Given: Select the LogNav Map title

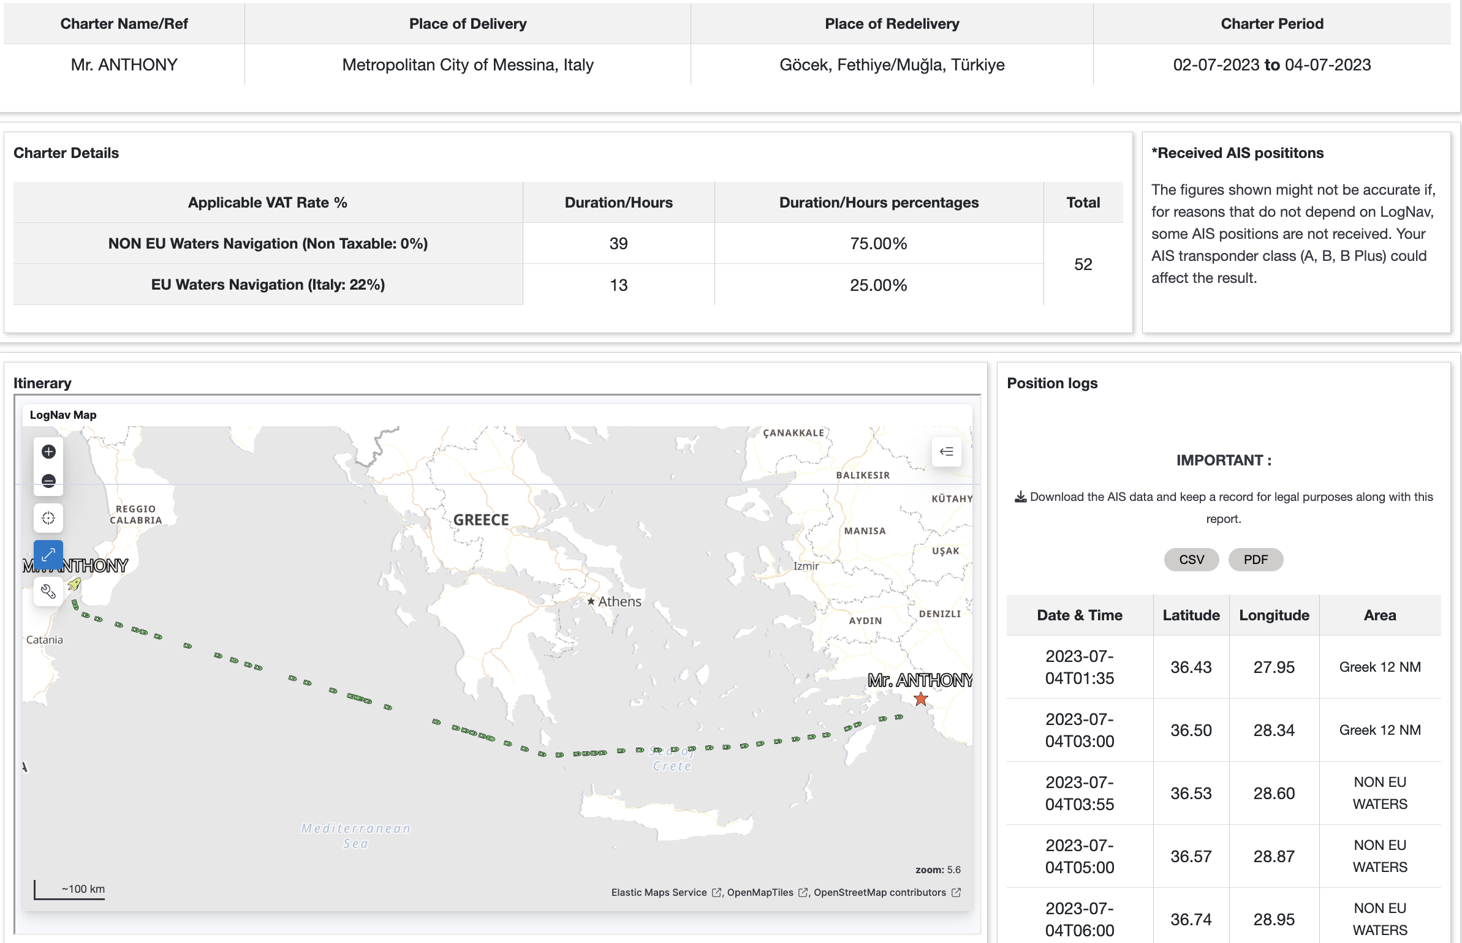Looking at the screenshot, I should pyautogui.click(x=63, y=415).
